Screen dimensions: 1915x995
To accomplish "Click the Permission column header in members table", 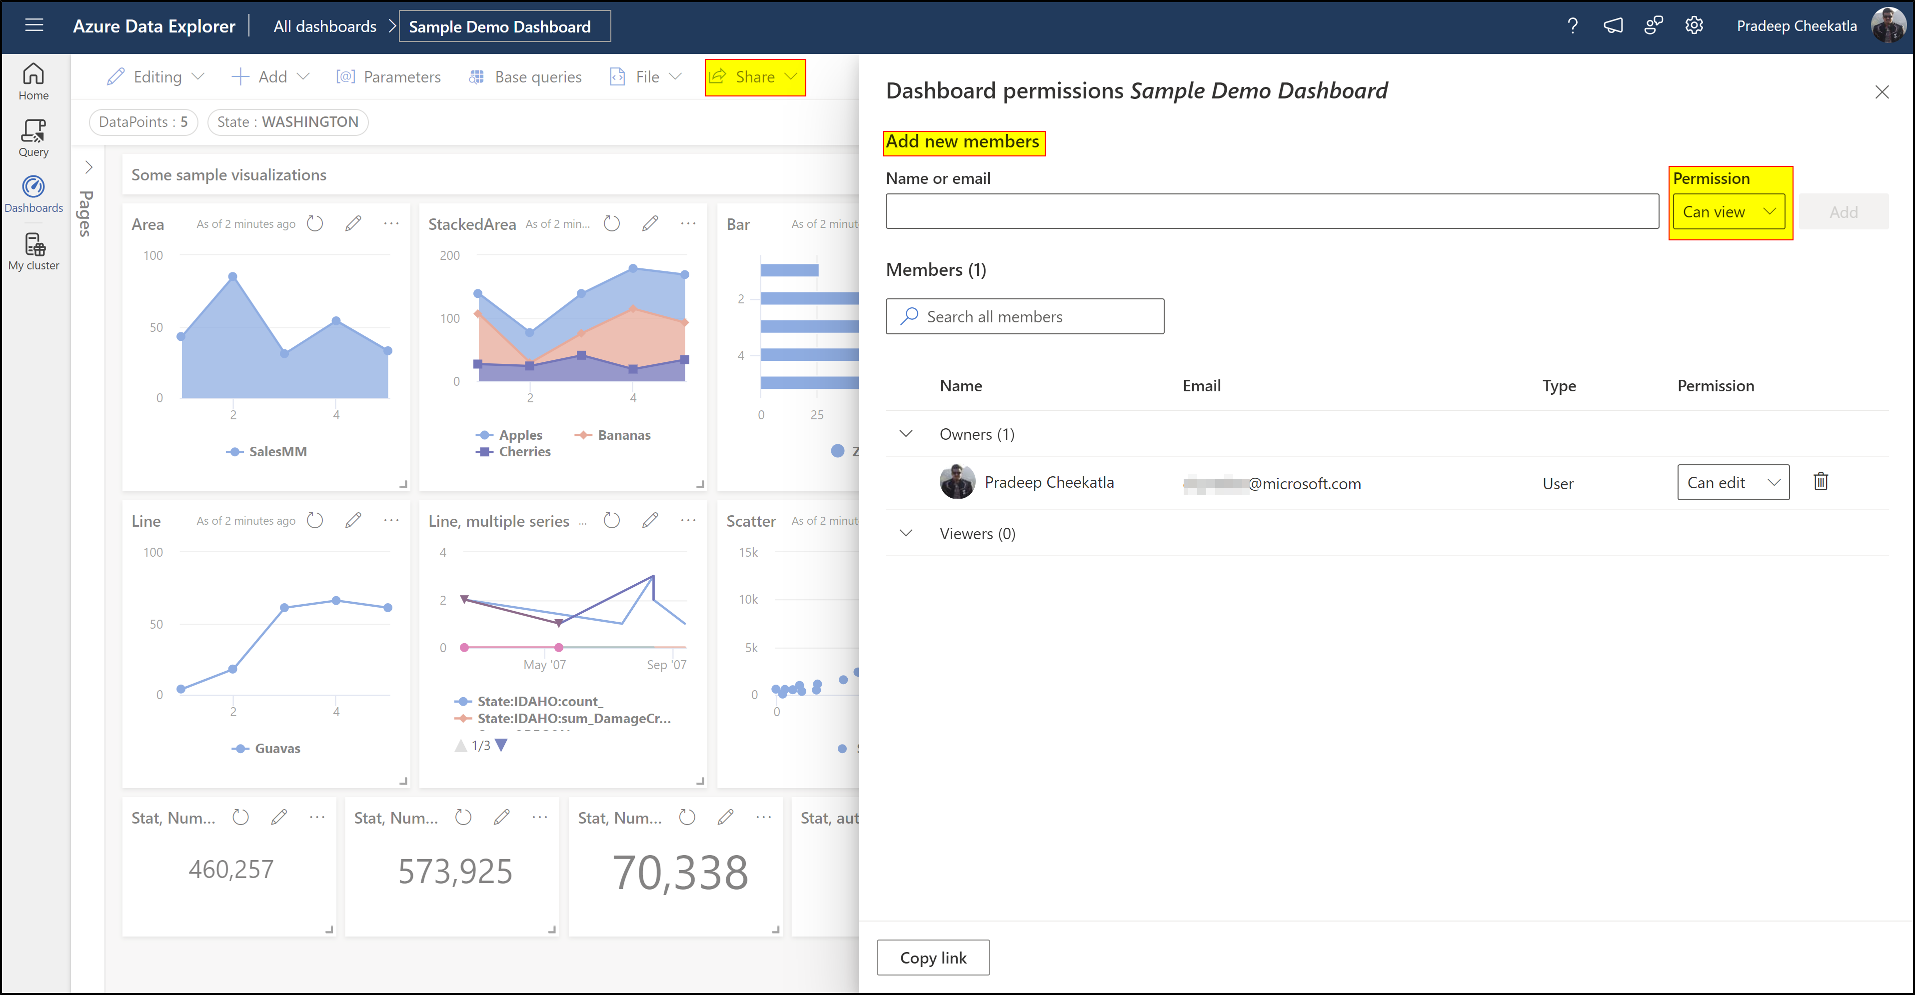I will [1716, 386].
